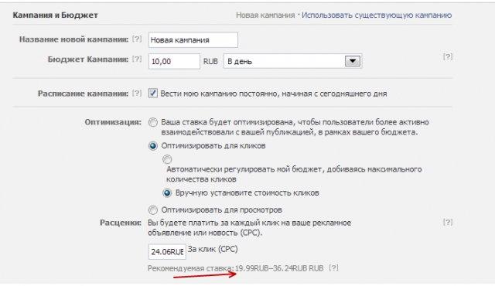
Task: Click За клик (CPC) label
Action: [213, 249]
